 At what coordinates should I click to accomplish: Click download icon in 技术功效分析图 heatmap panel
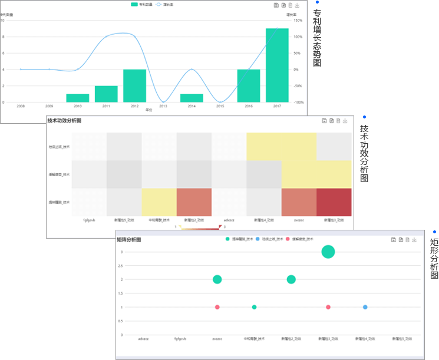(345, 121)
